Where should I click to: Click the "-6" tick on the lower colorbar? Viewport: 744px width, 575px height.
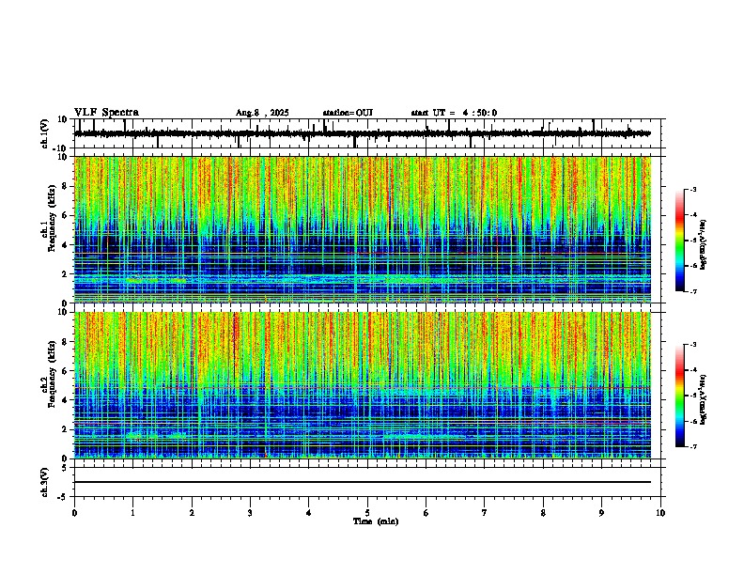(x=693, y=421)
